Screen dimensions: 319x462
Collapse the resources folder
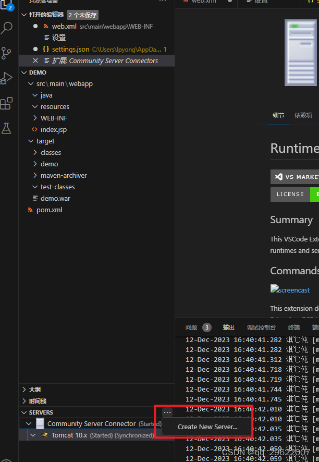tap(35, 106)
